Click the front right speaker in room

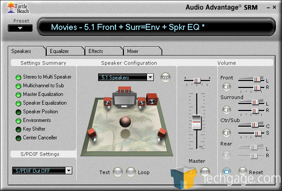point(141,102)
